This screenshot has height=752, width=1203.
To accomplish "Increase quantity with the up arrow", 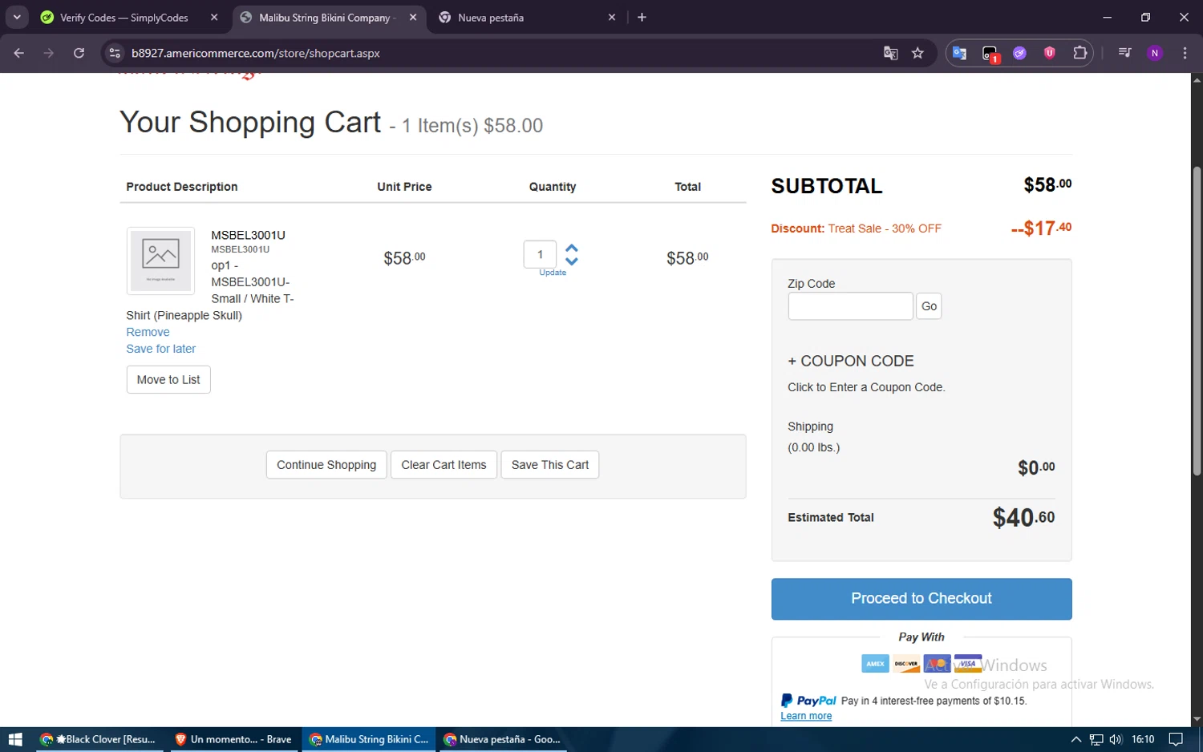I will 572,249.
